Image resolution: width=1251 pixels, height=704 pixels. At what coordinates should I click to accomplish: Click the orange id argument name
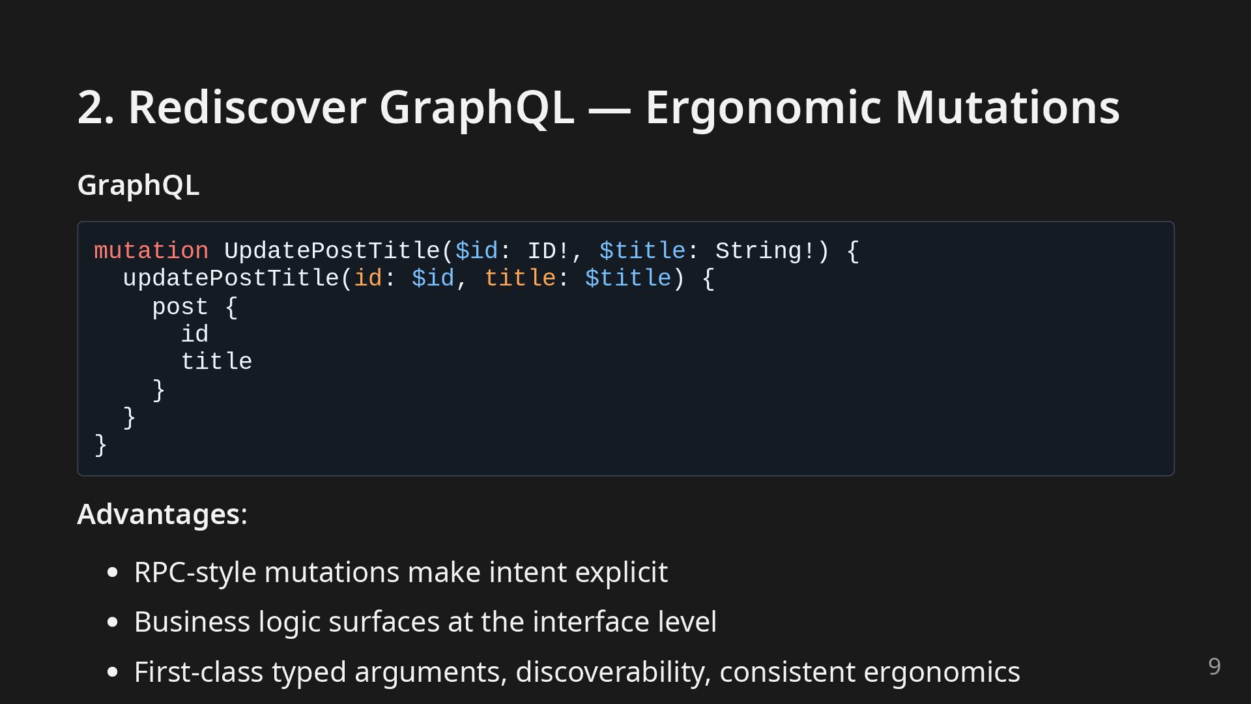(x=367, y=279)
